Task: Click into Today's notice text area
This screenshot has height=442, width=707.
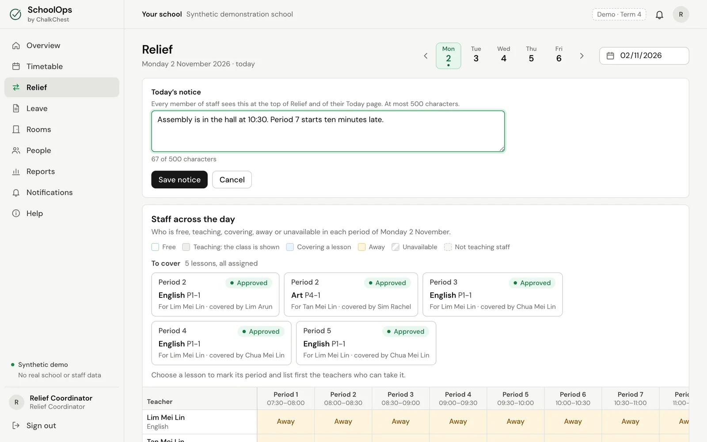Action: tap(328, 131)
